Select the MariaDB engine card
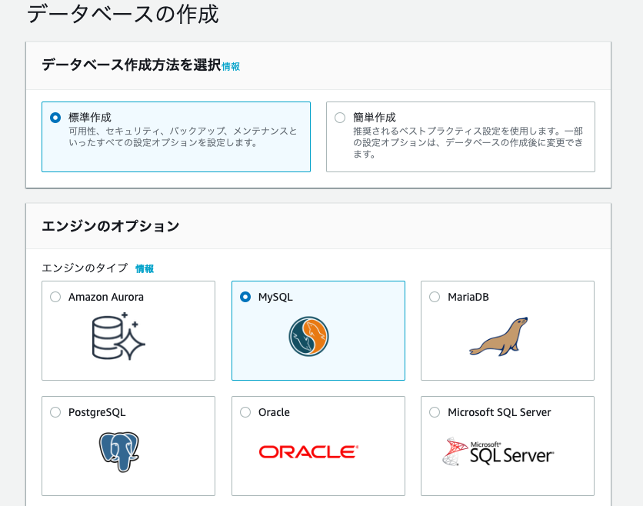 [x=508, y=331]
